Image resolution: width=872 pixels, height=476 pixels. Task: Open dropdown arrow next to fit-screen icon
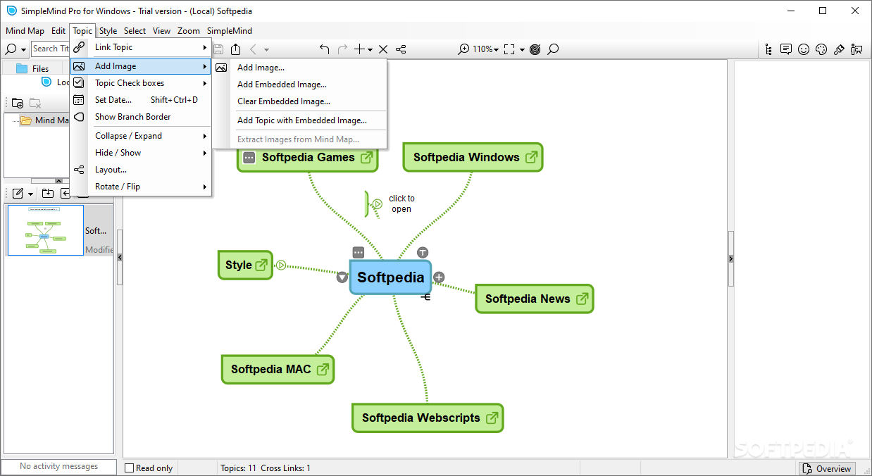click(x=522, y=50)
